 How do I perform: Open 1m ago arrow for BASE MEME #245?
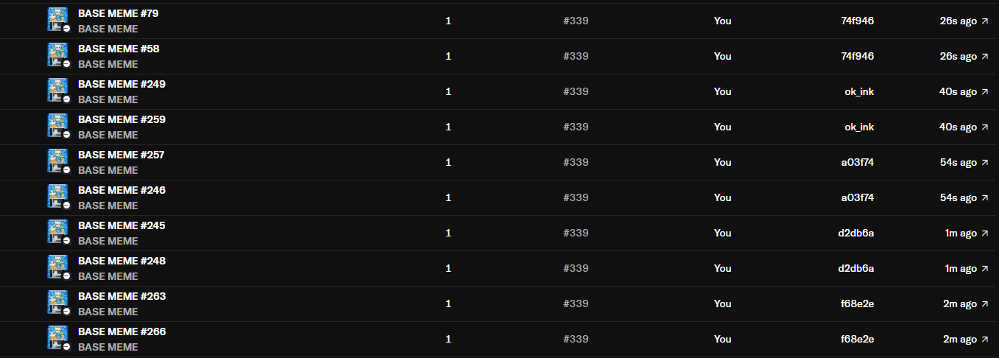[985, 234]
